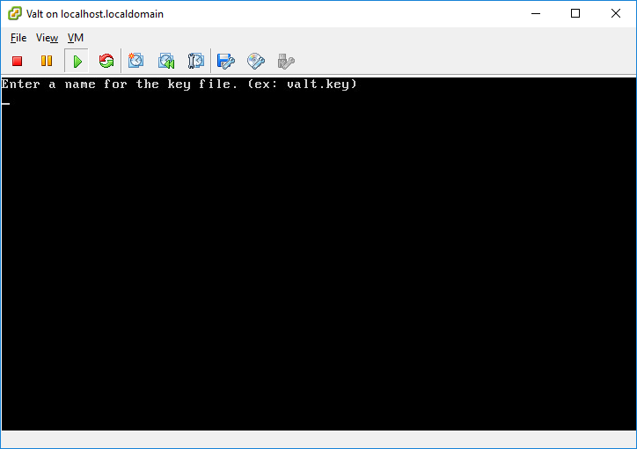The width and height of the screenshot is (637, 449).
Task: Click the greyed USB device icon
Action: point(286,62)
